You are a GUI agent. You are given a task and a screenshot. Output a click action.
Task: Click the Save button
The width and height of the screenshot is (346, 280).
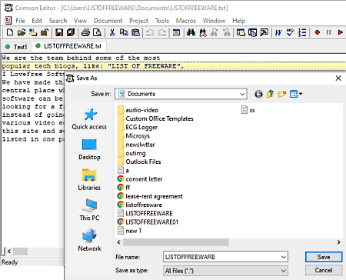pyautogui.click(x=324, y=257)
